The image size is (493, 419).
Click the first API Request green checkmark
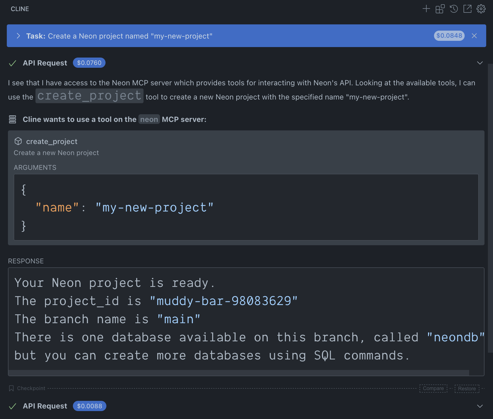pos(12,63)
